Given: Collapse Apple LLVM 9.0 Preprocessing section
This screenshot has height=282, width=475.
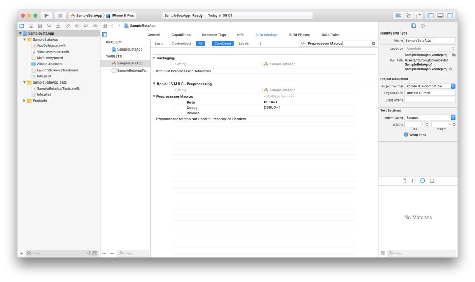Looking at the screenshot, I should [154, 84].
